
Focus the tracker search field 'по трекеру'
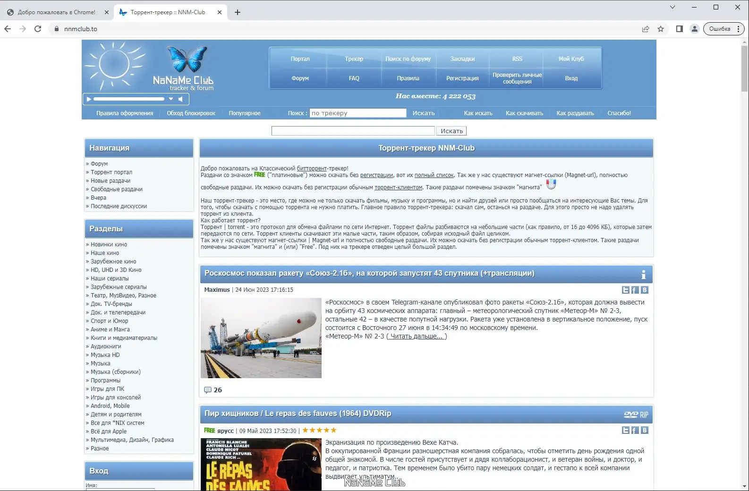click(x=358, y=113)
